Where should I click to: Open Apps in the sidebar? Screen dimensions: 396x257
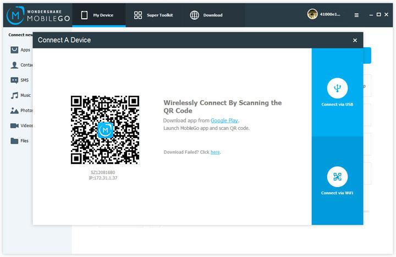[20, 50]
